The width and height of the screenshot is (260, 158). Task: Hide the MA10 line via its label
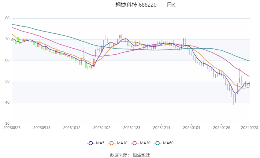(122, 143)
